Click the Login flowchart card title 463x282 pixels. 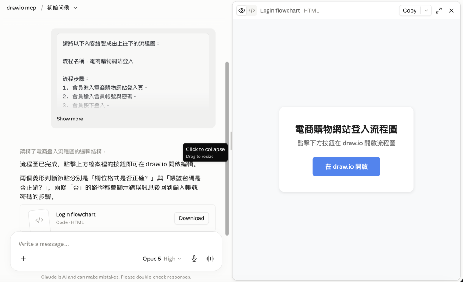(76, 214)
